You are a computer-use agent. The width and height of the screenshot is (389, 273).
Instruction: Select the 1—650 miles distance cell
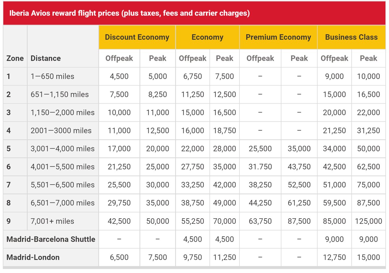(x=52, y=76)
